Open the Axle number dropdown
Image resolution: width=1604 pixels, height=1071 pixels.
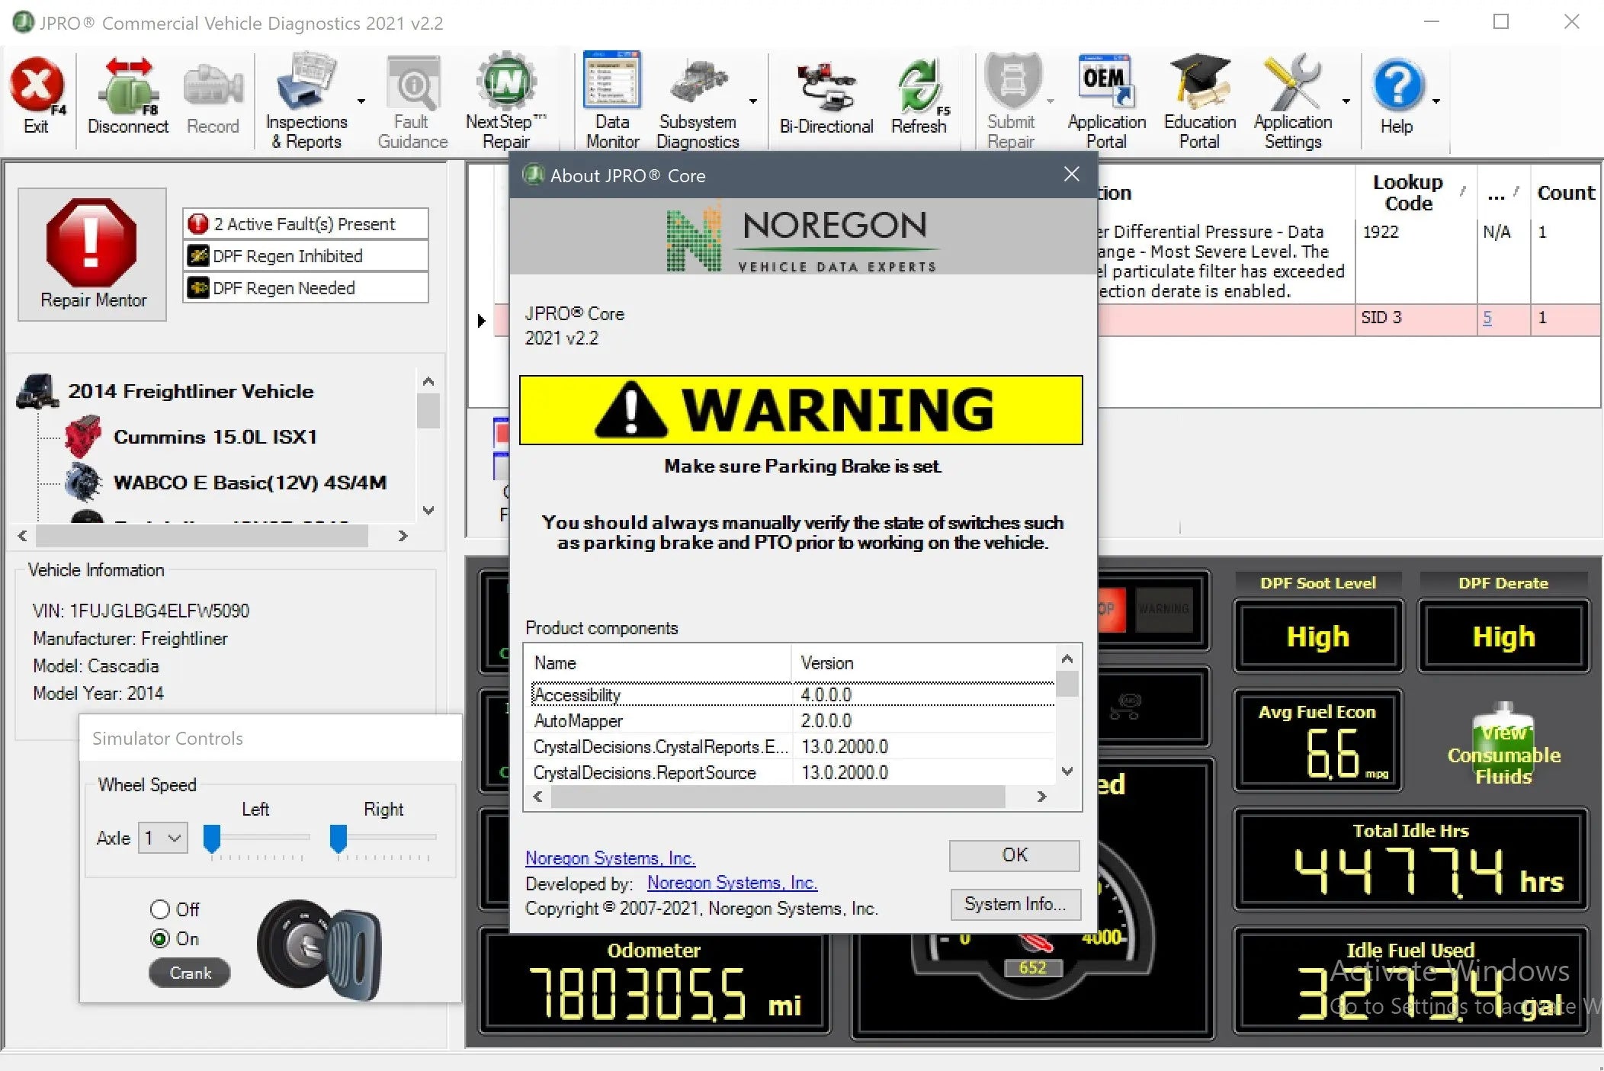pos(162,838)
